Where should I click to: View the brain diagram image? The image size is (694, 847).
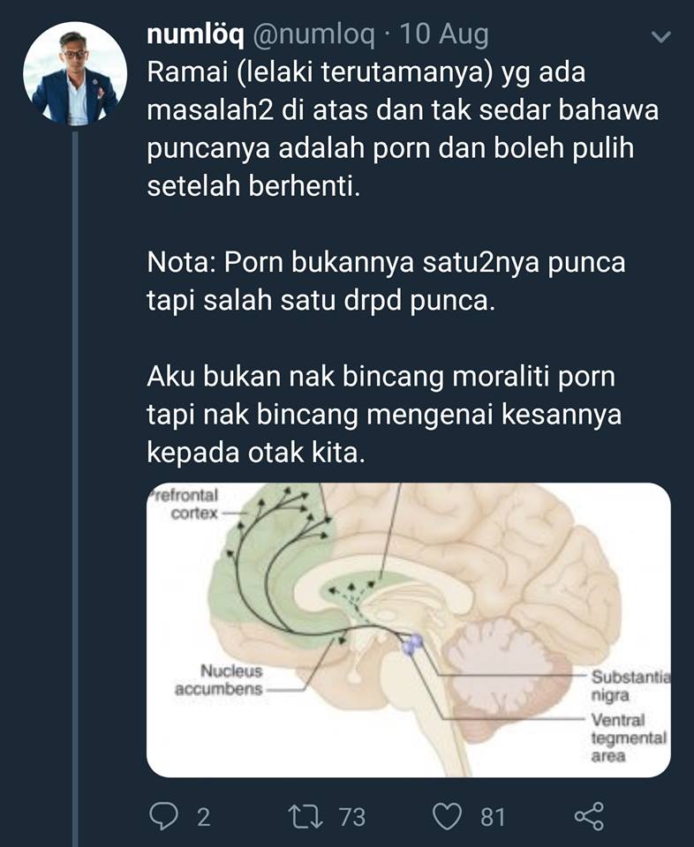click(x=409, y=630)
